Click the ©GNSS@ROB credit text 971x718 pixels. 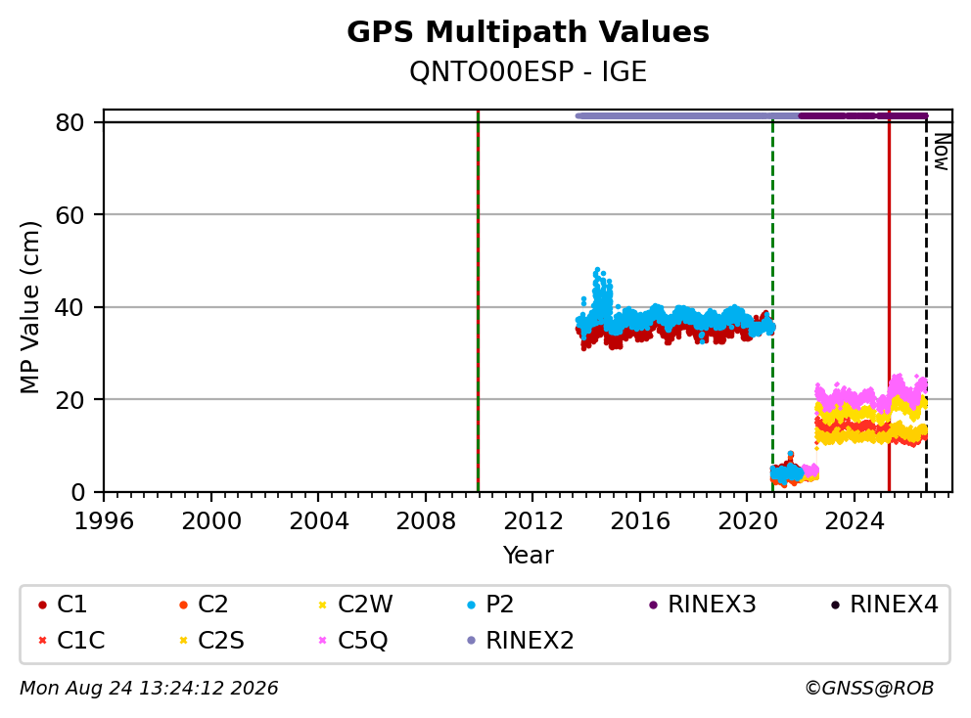(869, 688)
